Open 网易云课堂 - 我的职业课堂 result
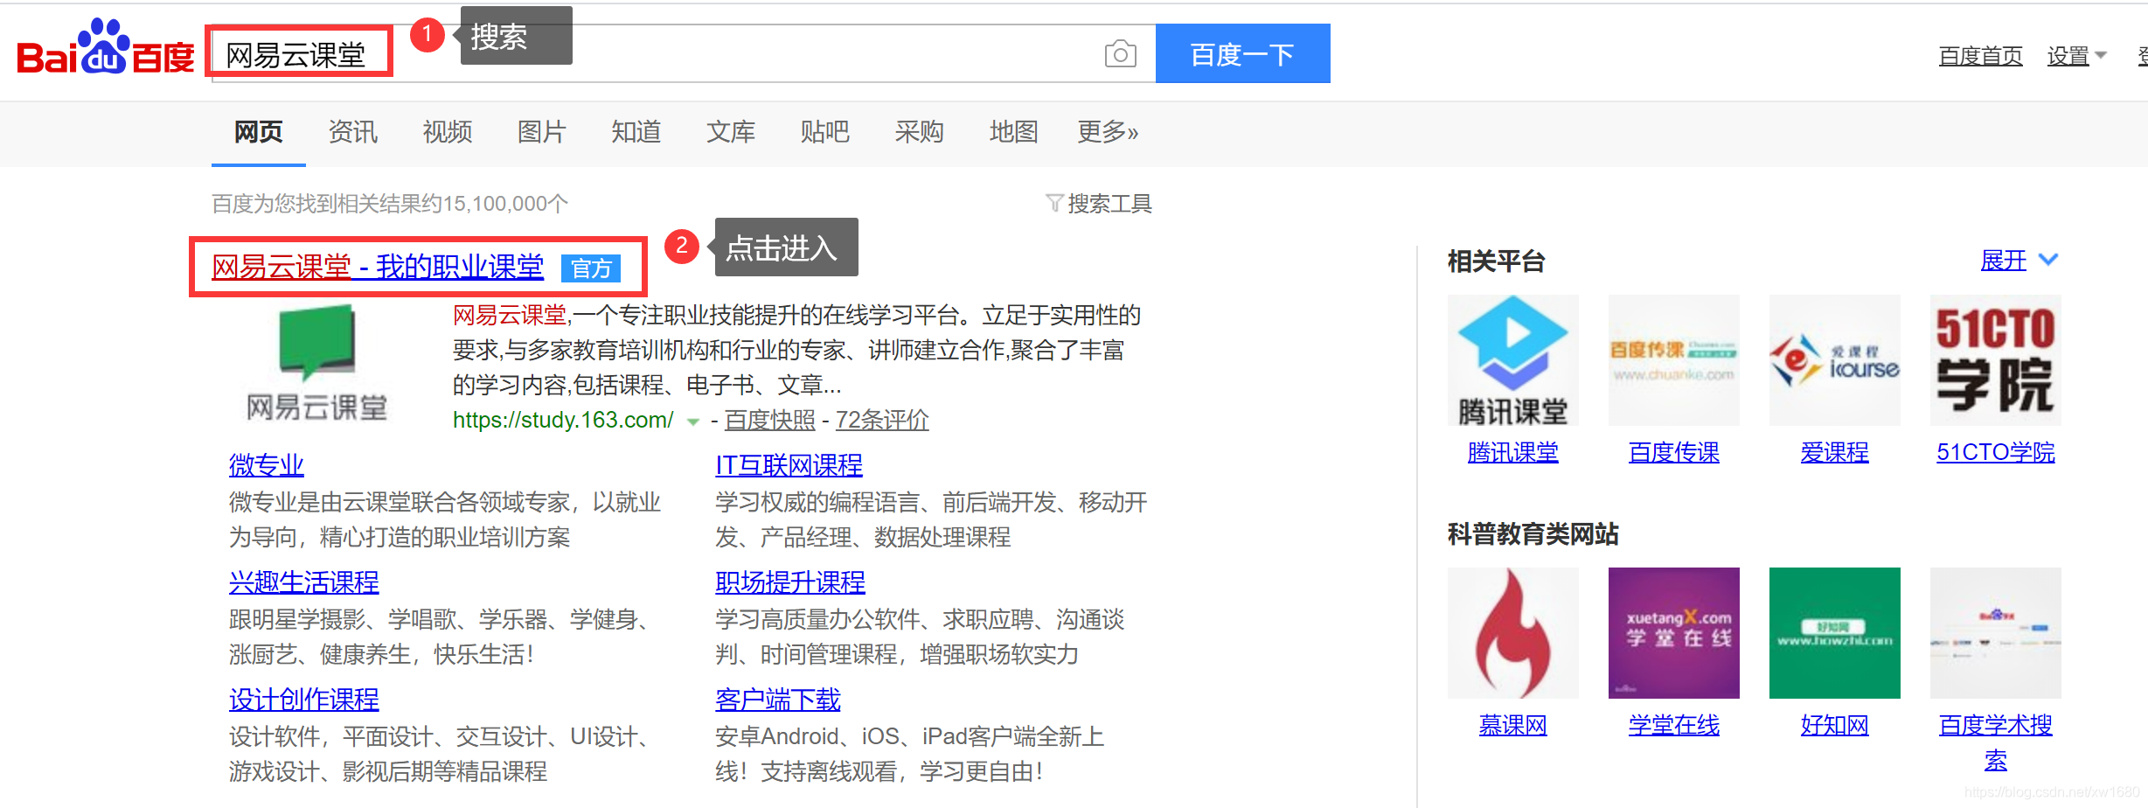 [378, 267]
